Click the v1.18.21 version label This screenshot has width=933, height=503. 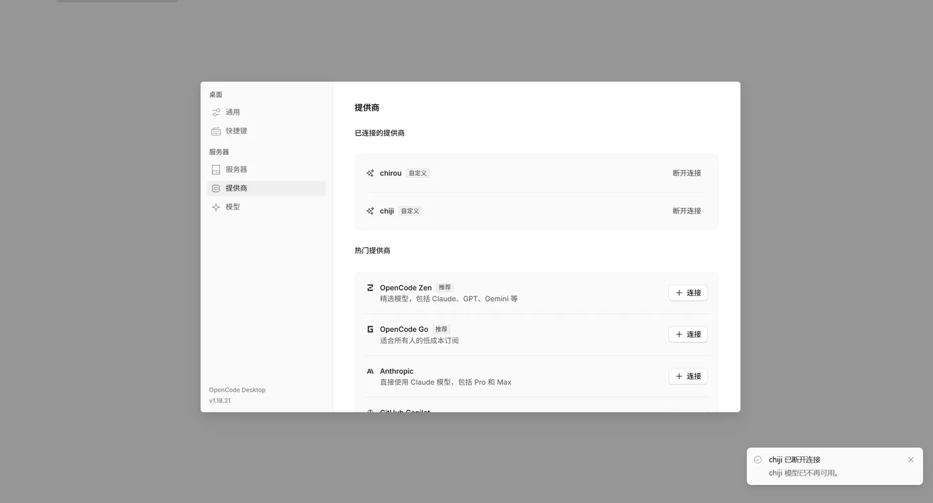coord(220,401)
